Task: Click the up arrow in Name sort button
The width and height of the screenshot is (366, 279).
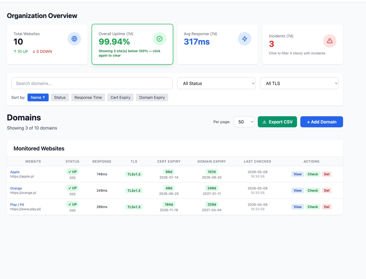Action: click(44, 97)
